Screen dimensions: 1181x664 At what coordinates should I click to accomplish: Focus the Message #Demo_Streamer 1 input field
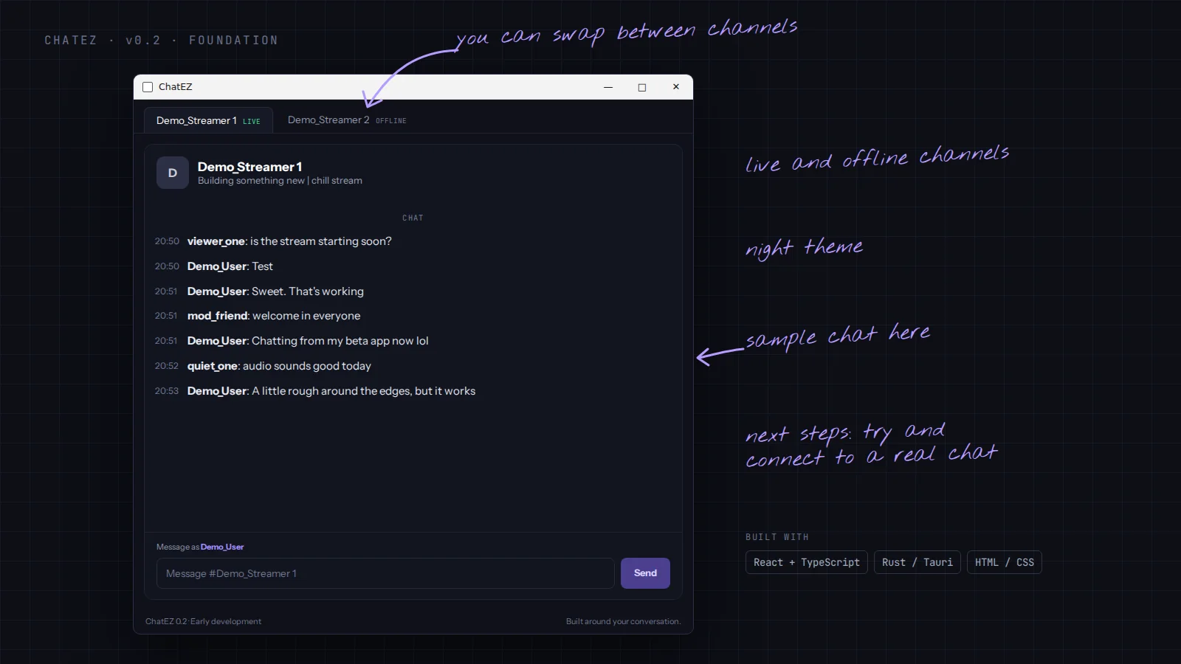(385, 573)
